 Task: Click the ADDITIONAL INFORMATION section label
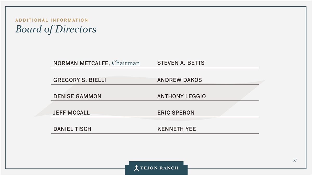pos(52,20)
